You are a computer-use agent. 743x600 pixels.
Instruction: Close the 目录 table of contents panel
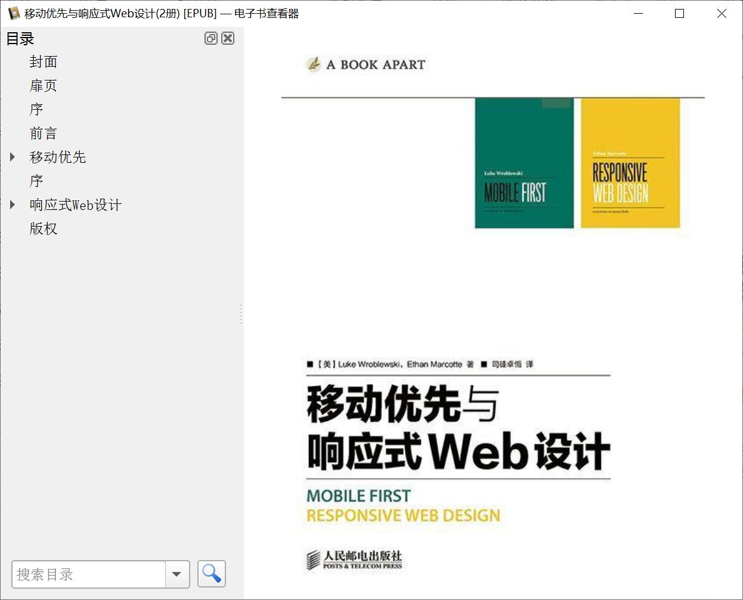point(228,39)
